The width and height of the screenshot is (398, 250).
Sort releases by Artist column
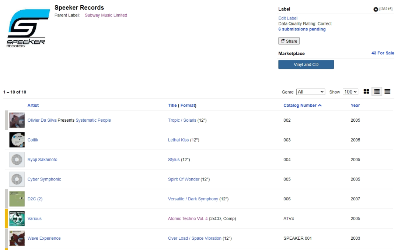33,106
